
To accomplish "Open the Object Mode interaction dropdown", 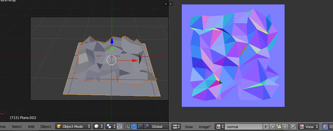I will click(73, 127).
